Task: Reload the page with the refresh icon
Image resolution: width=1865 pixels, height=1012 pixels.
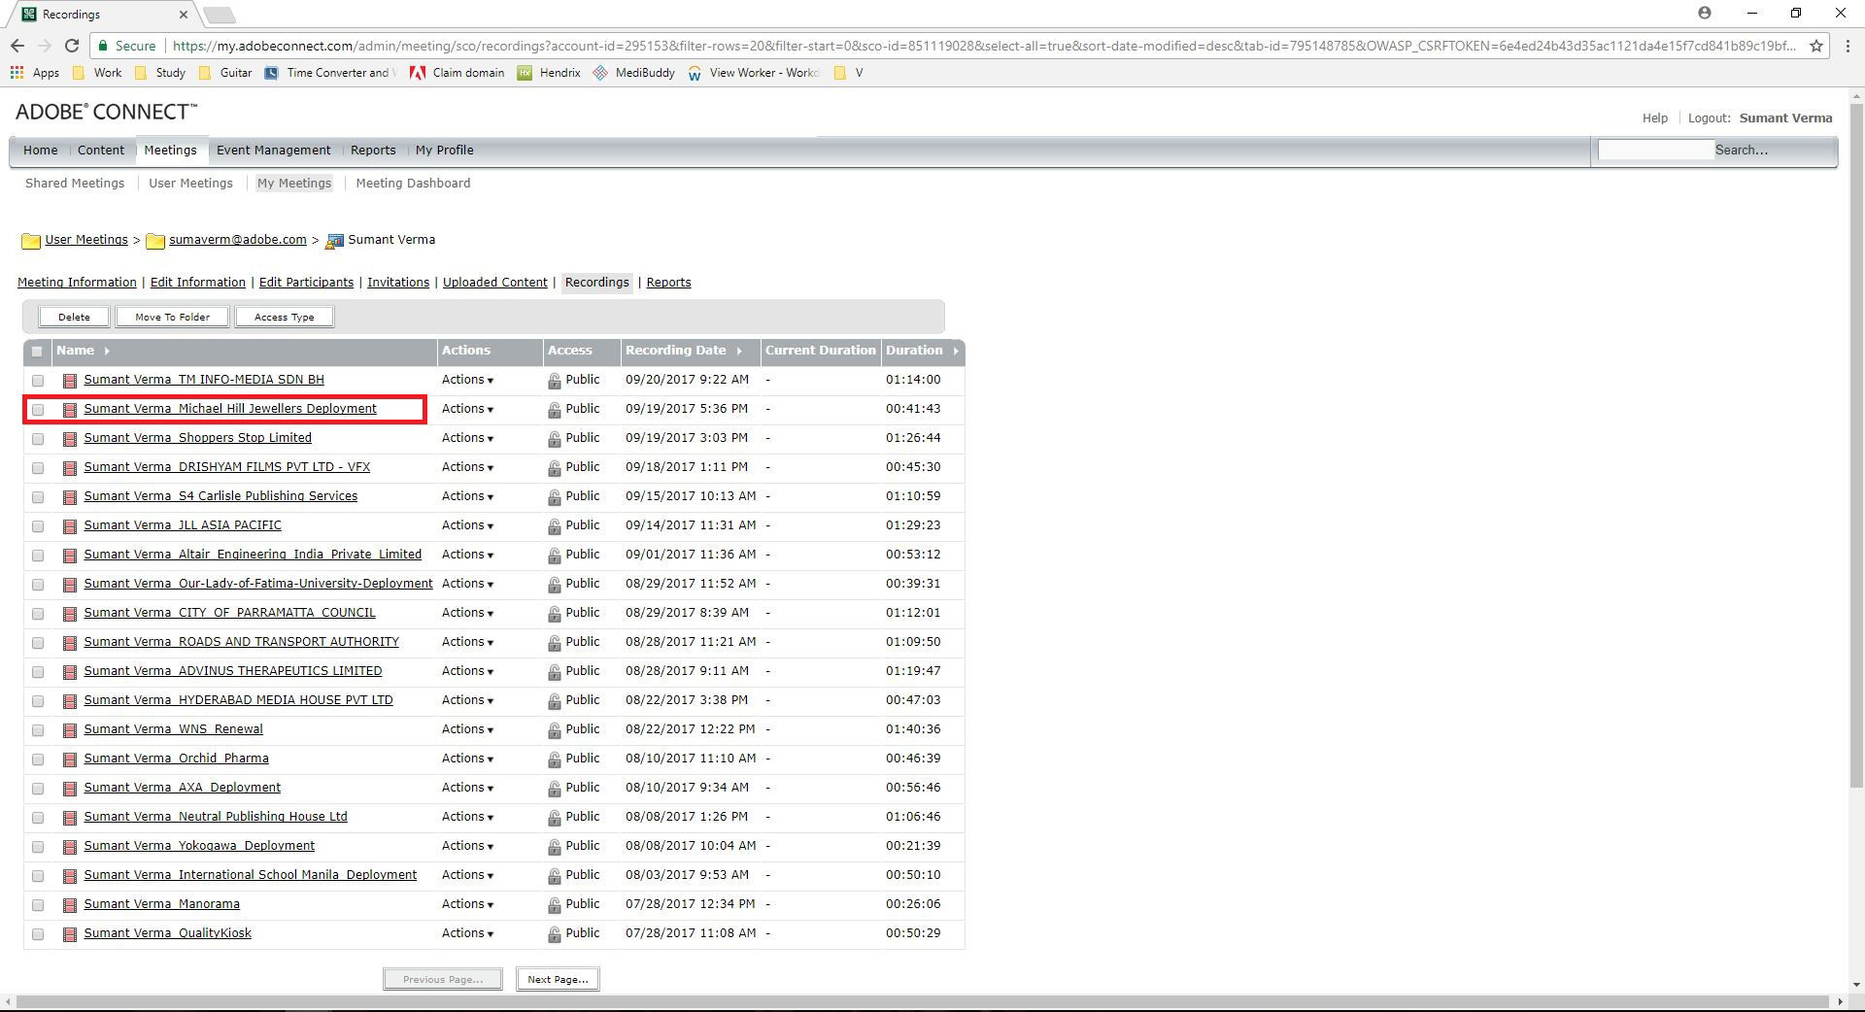Action: point(71,46)
